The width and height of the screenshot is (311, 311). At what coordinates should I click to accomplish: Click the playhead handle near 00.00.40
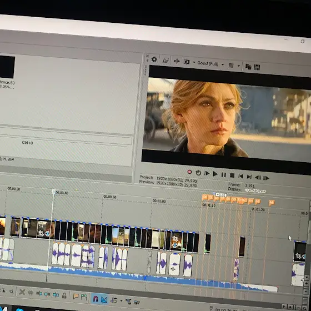53,192
